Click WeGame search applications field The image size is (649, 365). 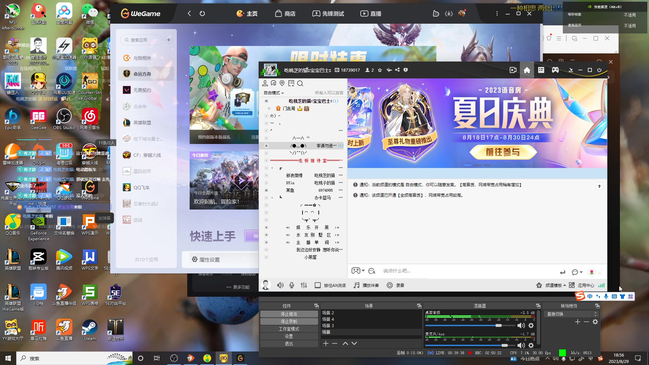pyautogui.click(x=142, y=40)
